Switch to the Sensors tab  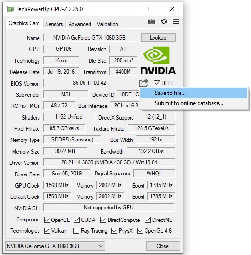(x=54, y=24)
